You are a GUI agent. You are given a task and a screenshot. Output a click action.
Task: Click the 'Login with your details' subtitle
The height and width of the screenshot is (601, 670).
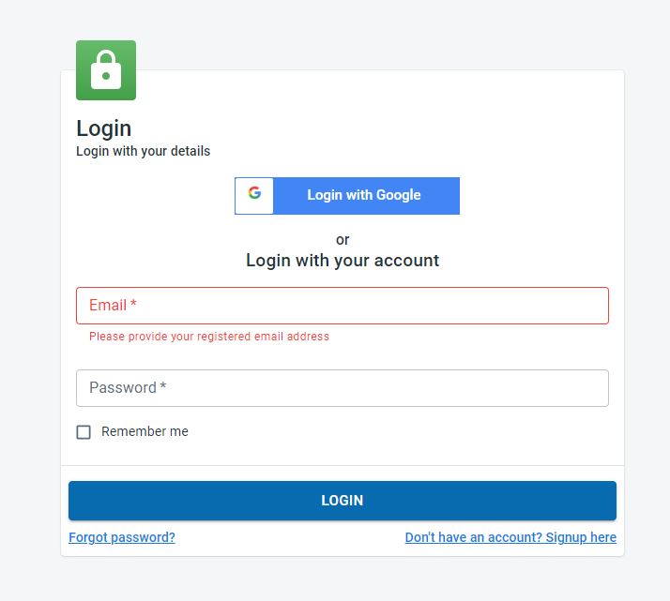143,151
